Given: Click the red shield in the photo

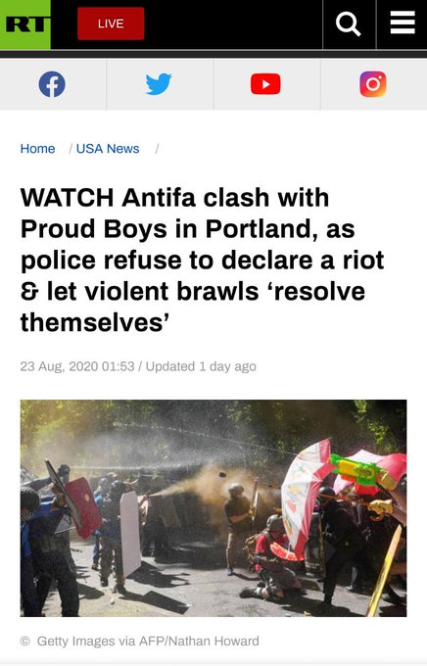Looking at the screenshot, I should 83,507.
